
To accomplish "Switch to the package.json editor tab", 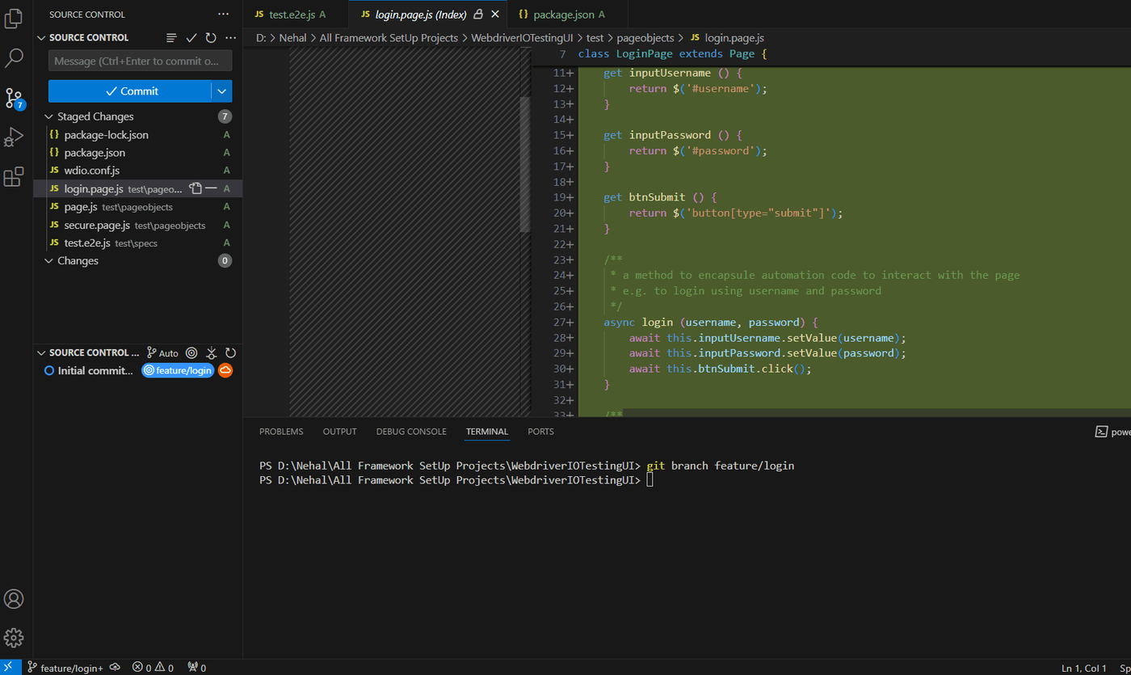I will click(569, 15).
